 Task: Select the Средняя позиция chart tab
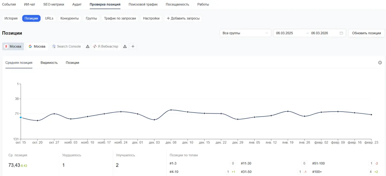coord(19,63)
